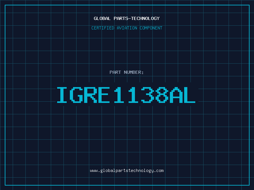Click the NUMBER: label text
Viewport: 254px width, 190px height.
pyautogui.click(x=134, y=72)
